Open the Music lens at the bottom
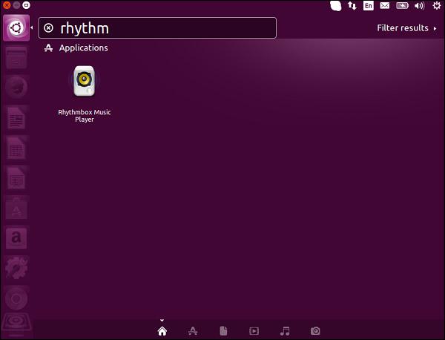Screen dimensions: 445x340 click(284, 330)
